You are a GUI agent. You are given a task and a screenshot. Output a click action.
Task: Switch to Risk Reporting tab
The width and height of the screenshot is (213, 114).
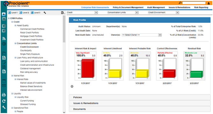pos(201,7)
